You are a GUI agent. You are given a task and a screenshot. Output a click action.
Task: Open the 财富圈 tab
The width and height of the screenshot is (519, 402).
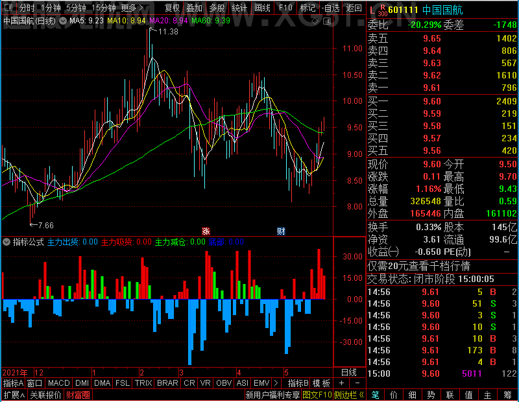pyautogui.click(x=78, y=395)
